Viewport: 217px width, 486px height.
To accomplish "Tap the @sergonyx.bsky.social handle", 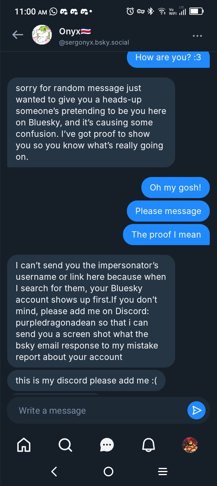I will (x=94, y=43).
